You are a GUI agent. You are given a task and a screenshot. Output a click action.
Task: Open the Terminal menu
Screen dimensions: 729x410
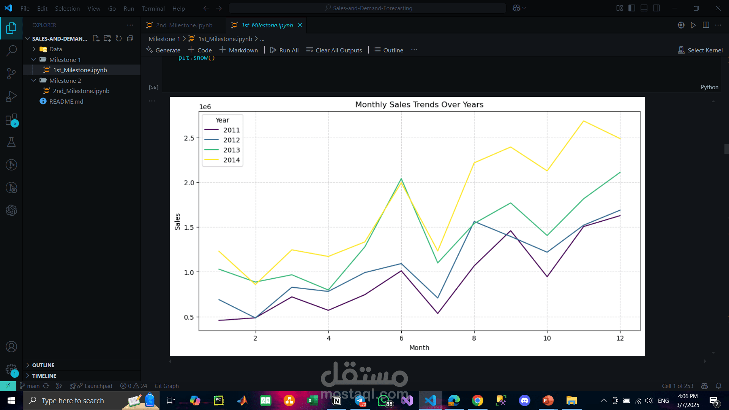[x=153, y=8]
